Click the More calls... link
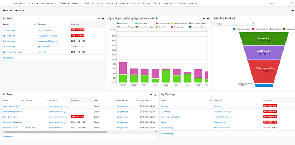The width and height of the screenshot is (295, 145). point(8,58)
